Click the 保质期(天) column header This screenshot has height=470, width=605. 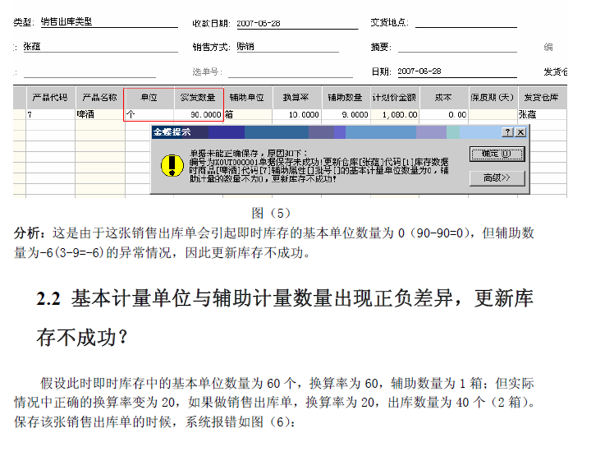click(x=493, y=97)
